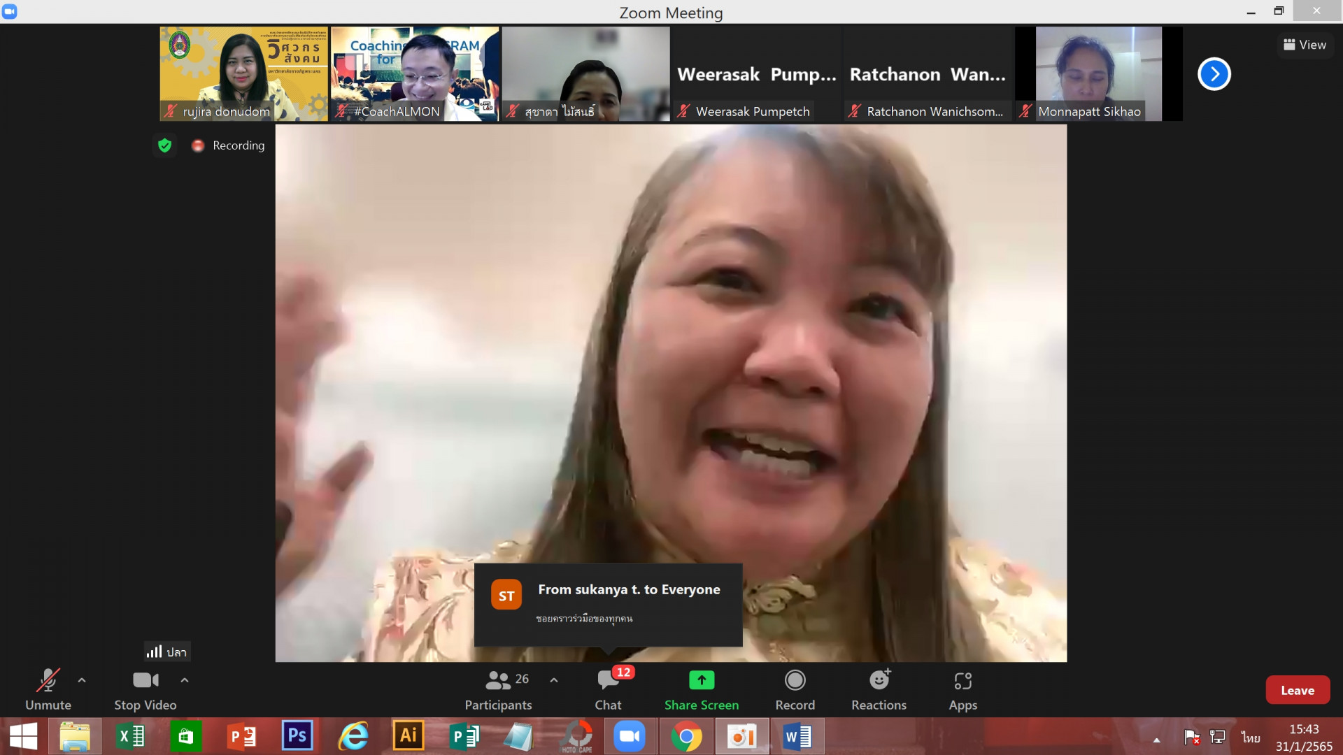Show hidden system tray icons
This screenshot has height=755, width=1343.
[x=1157, y=740]
